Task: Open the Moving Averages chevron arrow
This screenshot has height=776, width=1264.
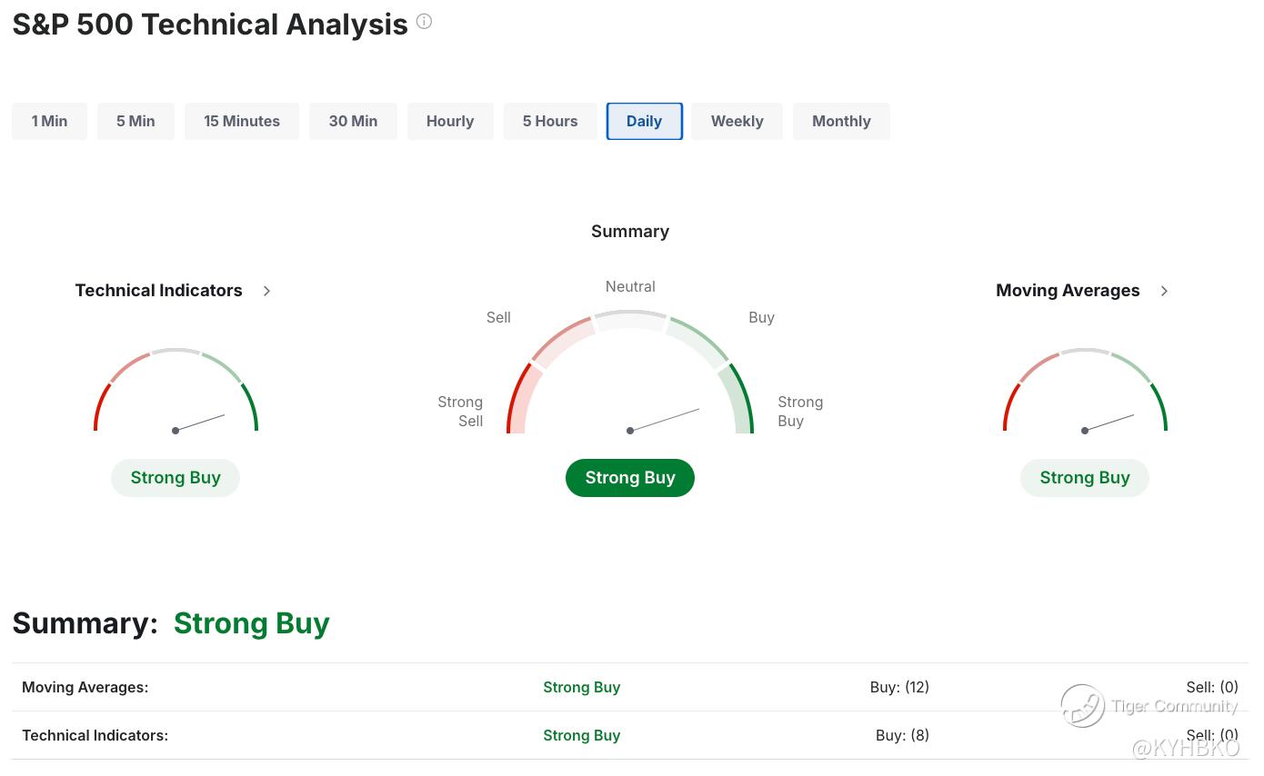Action: pyautogui.click(x=1164, y=291)
